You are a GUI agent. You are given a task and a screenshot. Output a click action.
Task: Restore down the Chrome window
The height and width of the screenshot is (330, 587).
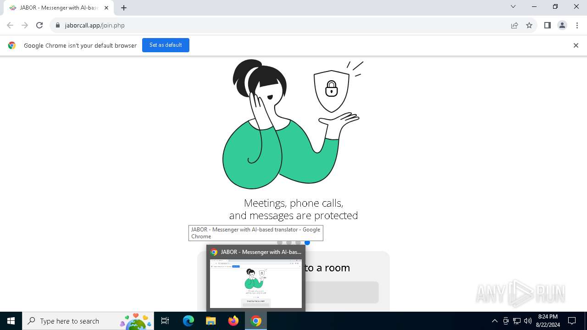tap(555, 6)
